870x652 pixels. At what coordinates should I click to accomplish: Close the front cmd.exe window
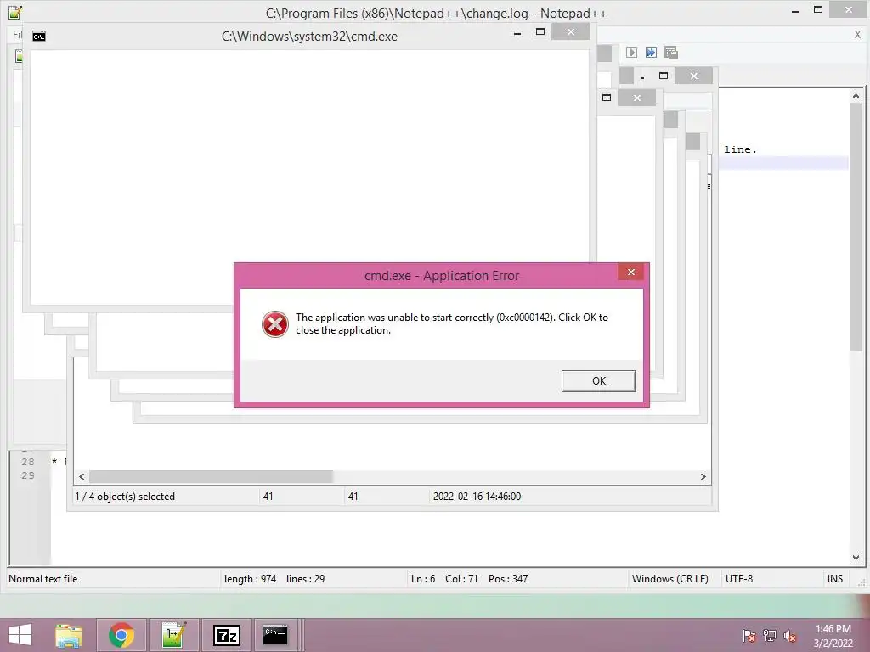570,32
